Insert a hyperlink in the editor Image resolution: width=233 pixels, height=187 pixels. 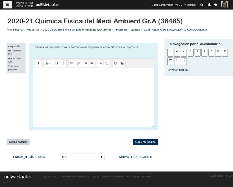tap(100, 63)
